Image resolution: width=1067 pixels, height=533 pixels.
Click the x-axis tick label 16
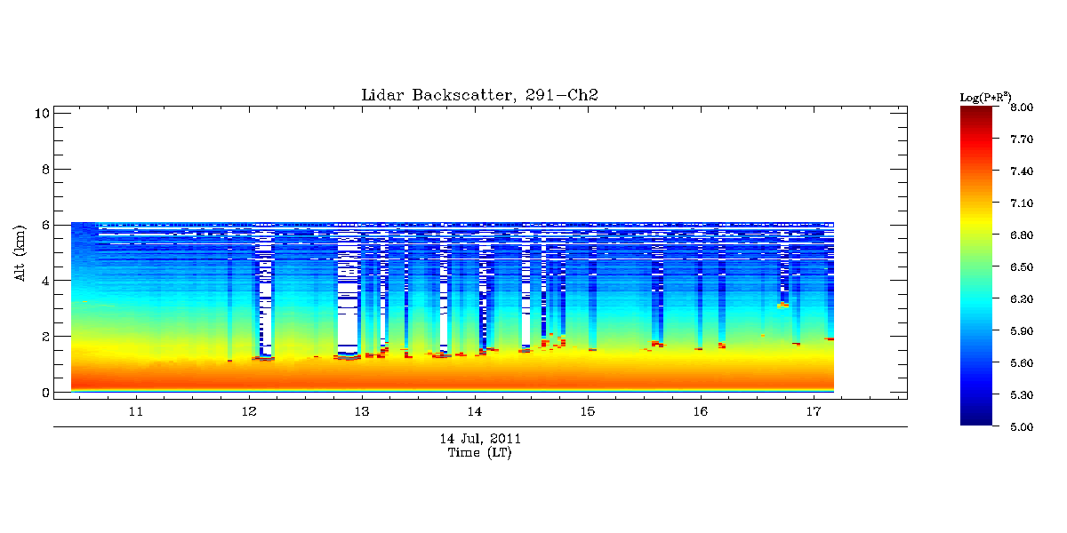pos(701,412)
